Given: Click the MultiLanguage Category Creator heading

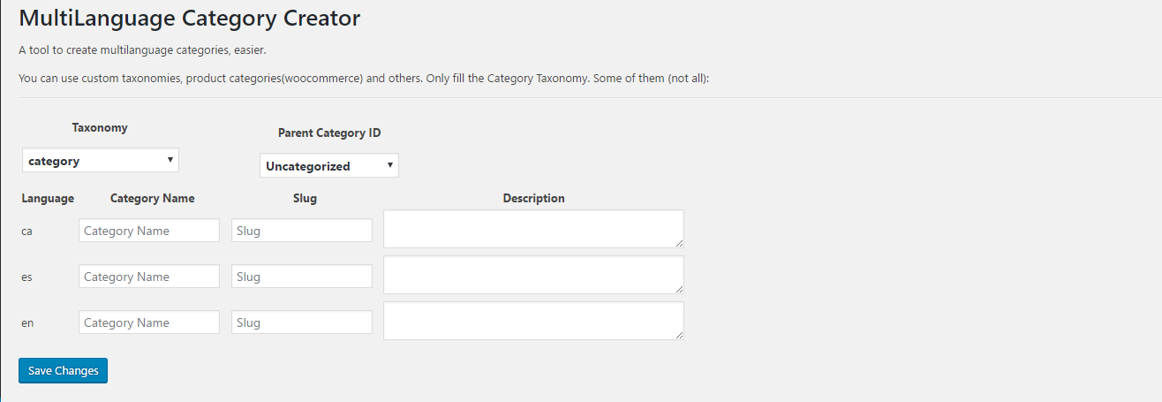Looking at the screenshot, I should [189, 19].
